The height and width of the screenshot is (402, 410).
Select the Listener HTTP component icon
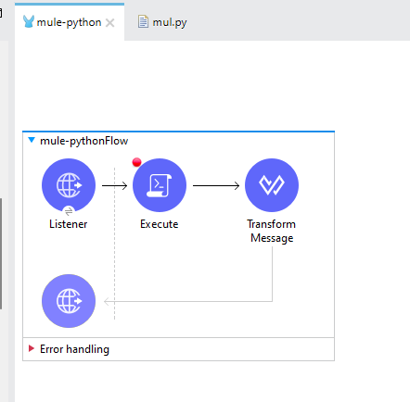click(69, 185)
